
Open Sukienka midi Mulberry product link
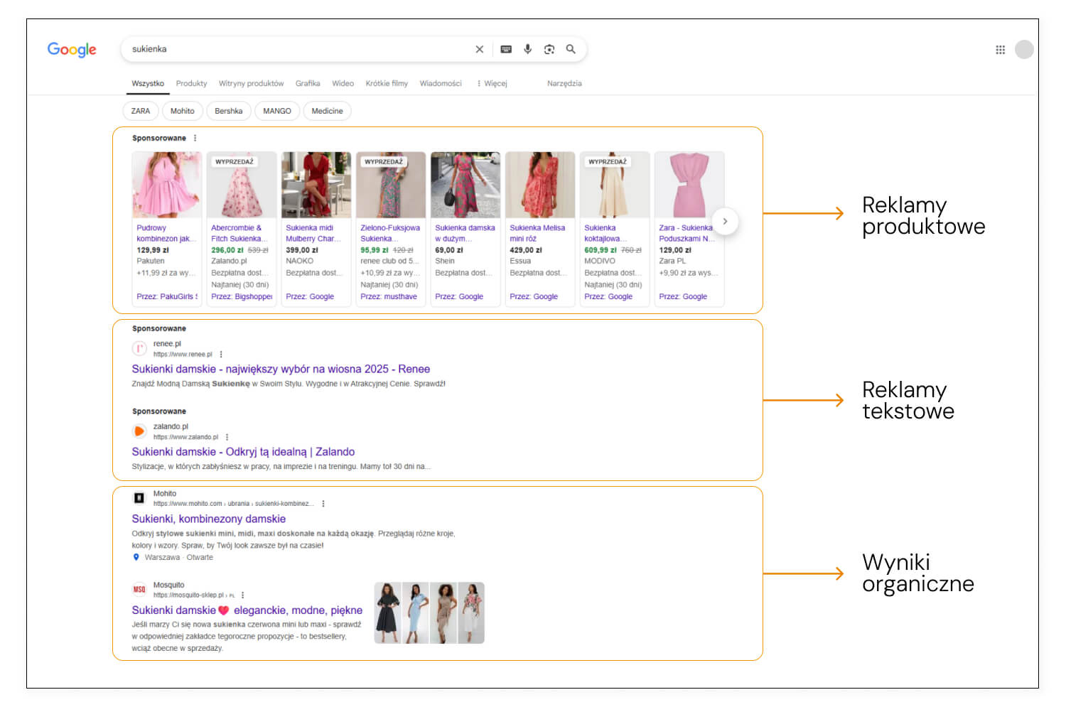click(313, 233)
